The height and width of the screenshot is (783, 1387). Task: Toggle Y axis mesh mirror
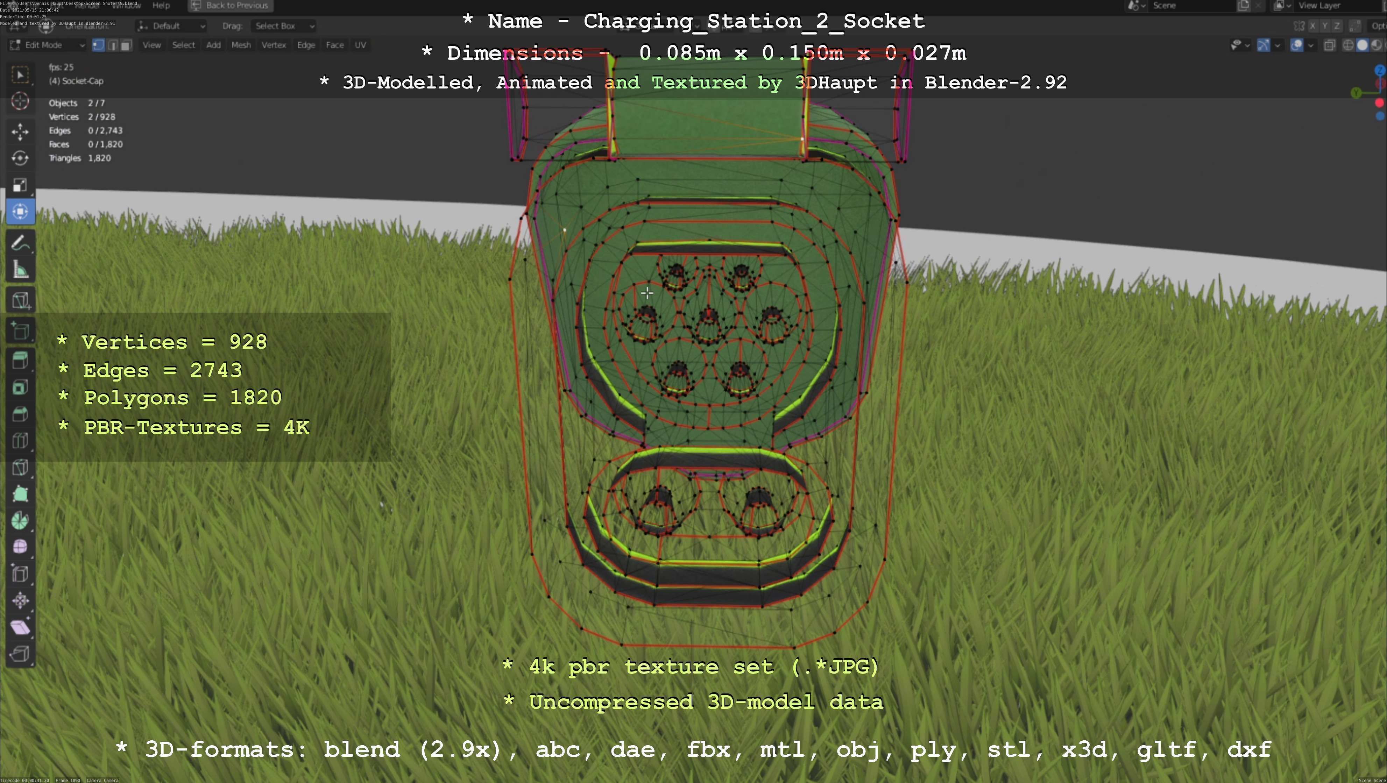(x=1324, y=26)
